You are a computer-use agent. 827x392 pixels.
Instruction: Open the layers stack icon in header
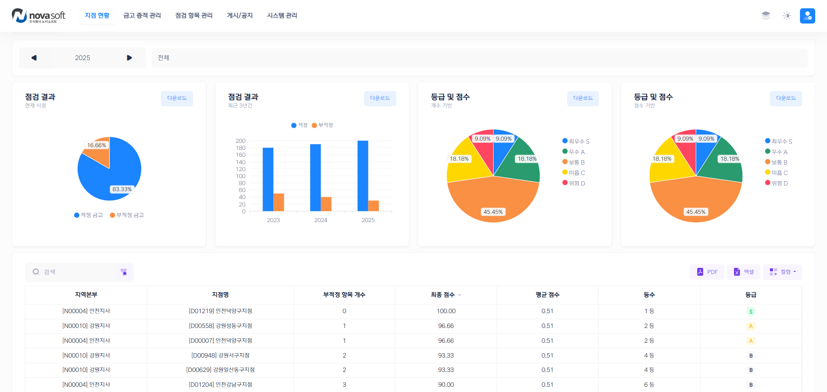[x=766, y=16]
